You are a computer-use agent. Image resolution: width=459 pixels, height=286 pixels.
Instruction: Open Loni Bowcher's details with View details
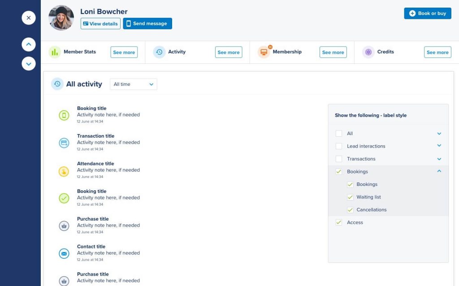[x=100, y=23]
